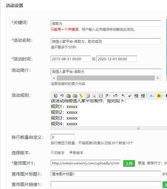Viewport: 167px width, 189px height.
Task: Open the font size dropdown
Action: tap(116, 96)
